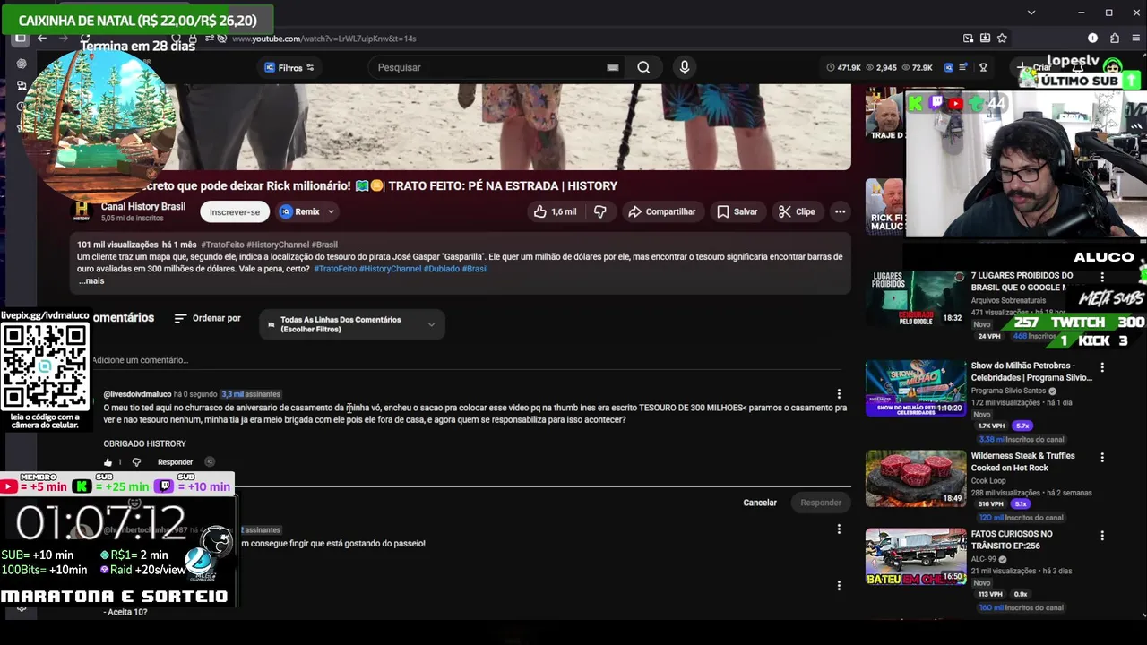This screenshot has height=645, width=1147.
Task: Share the video via Compartilhar
Action: click(x=661, y=211)
